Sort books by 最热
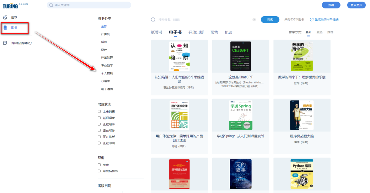 (319, 32)
